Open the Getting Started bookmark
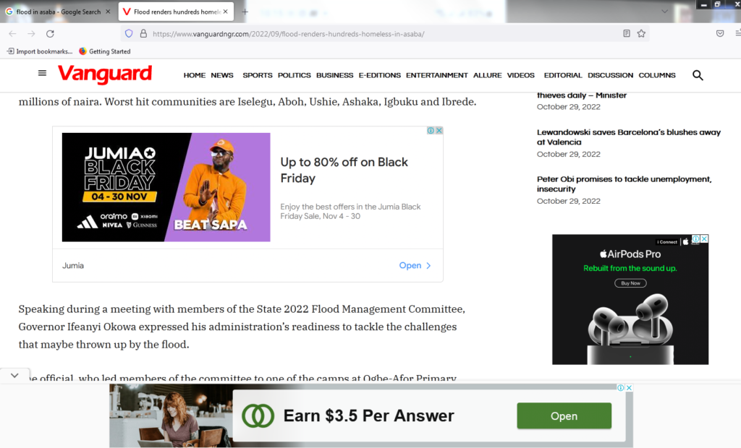 pos(105,51)
